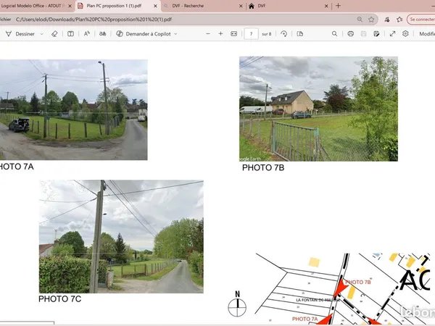Image resolution: width=435 pixels, height=326 pixels.
Task: Rotate the PDF page
Action: pyautogui.click(x=283, y=34)
